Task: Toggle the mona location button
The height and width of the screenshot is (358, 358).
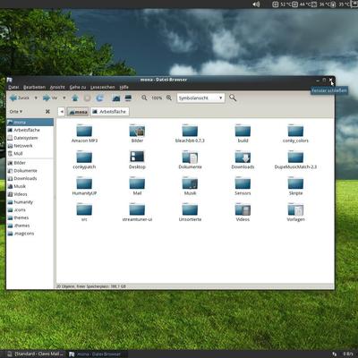Action: (x=78, y=112)
